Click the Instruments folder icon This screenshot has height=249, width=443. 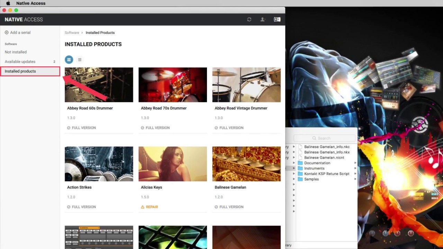[x=300, y=168]
